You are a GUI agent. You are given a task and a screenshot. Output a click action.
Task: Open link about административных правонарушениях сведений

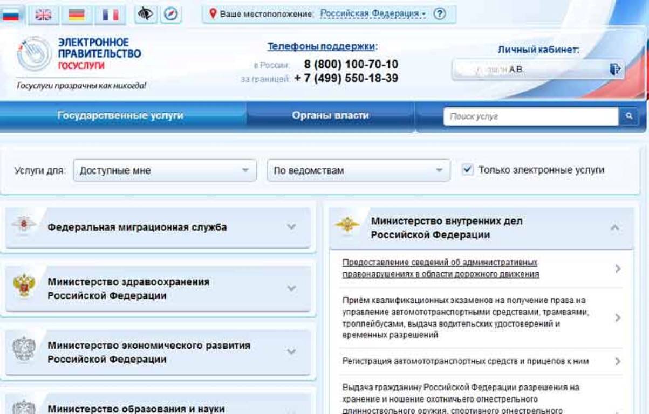click(440, 268)
